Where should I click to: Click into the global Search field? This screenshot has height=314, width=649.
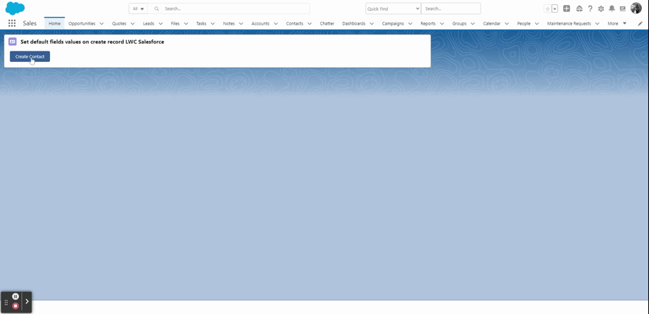click(229, 8)
